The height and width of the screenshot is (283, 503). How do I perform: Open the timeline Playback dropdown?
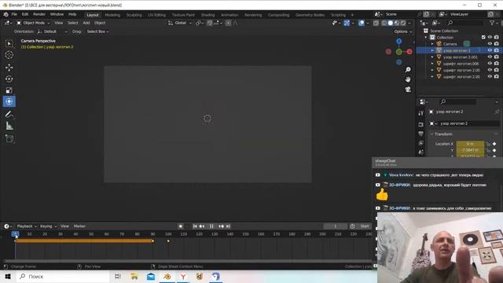click(27, 226)
